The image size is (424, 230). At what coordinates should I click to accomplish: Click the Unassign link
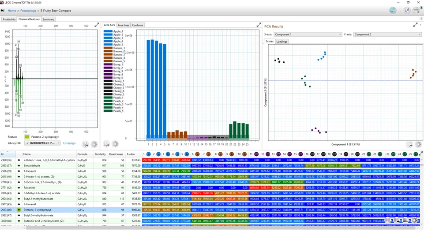(69, 143)
